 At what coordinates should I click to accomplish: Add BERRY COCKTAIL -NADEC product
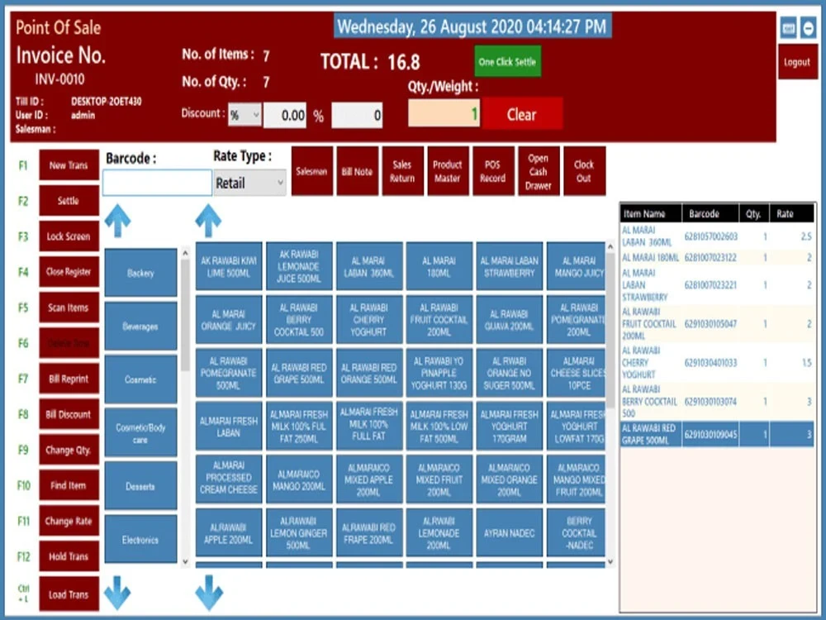[x=577, y=532]
